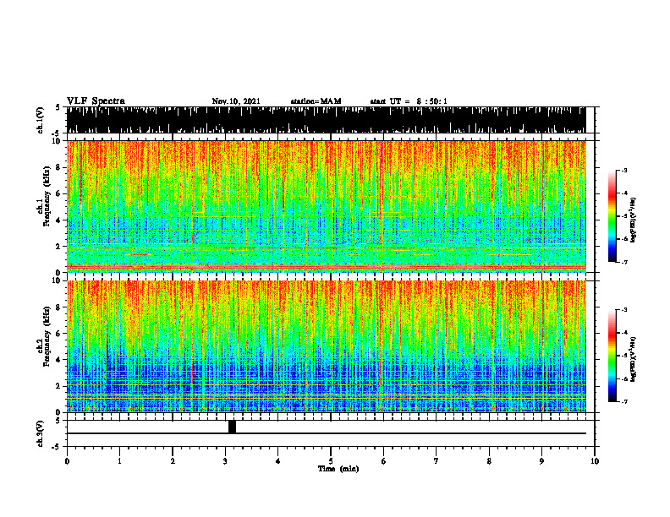Click the 'ch.3(V)' axis label
Screen dimensions: 670x517
click(x=40, y=433)
